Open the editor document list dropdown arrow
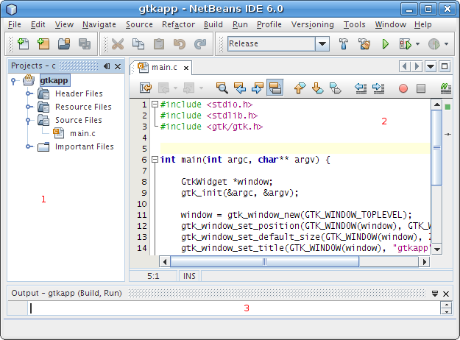This screenshot has height=340, width=460. (431, 66)
